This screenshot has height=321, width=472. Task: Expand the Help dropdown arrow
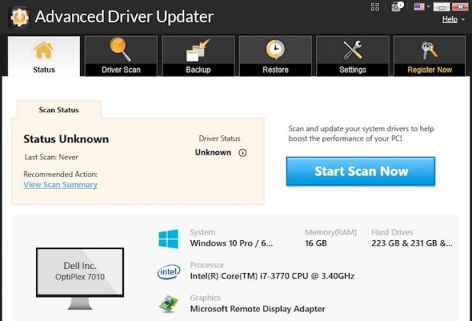463,20
